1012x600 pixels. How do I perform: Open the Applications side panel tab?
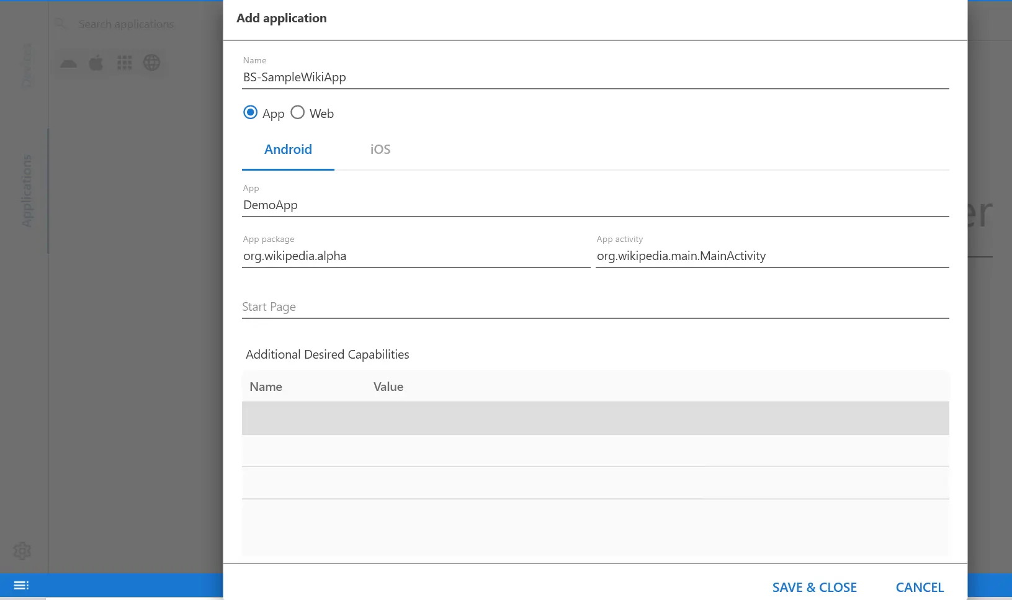click(x=27, y=190)
